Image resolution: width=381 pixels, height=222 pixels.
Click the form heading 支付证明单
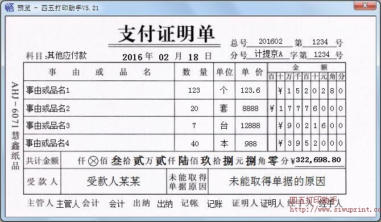point(166,34)
